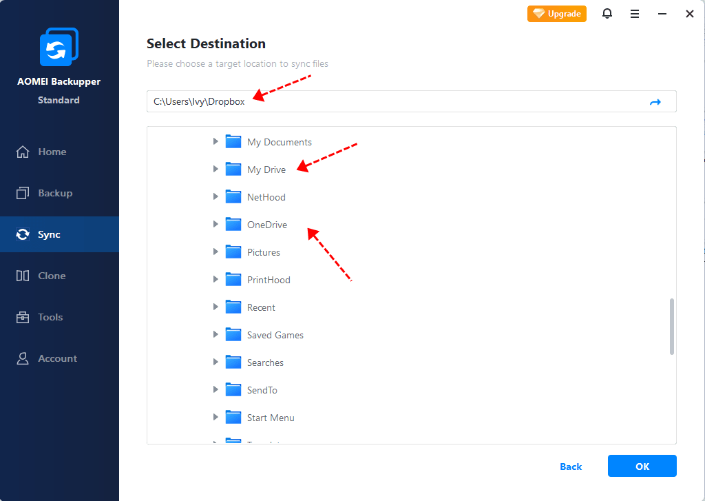Open the Backup section in sidebar
This screenshot has height=501, width=705.
click(x=54, y=193)
